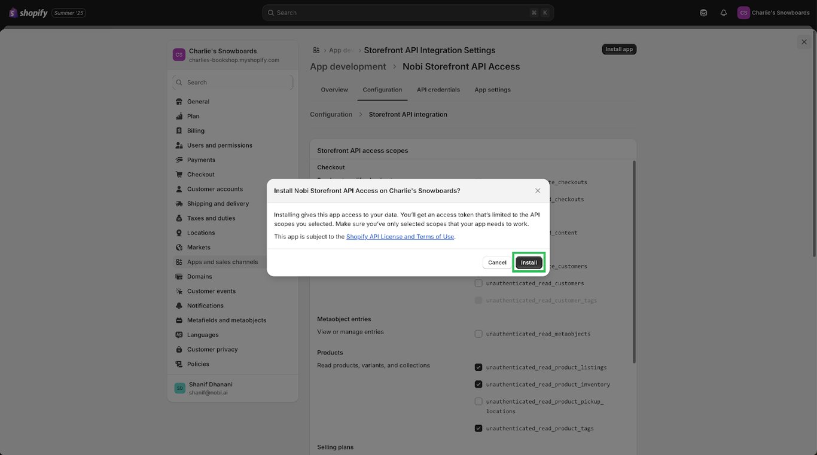
Task: Enable unauthenticated_read_customers scope checkbox
Action: tap(478, 283)
